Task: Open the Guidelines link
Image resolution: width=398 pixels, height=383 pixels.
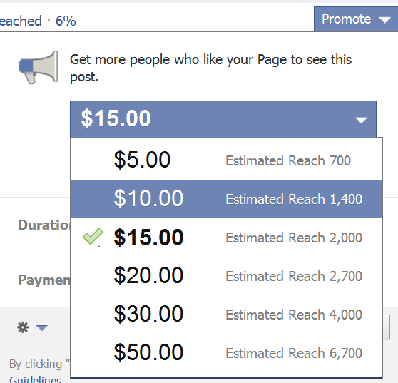Action: [x=35, y=379]
